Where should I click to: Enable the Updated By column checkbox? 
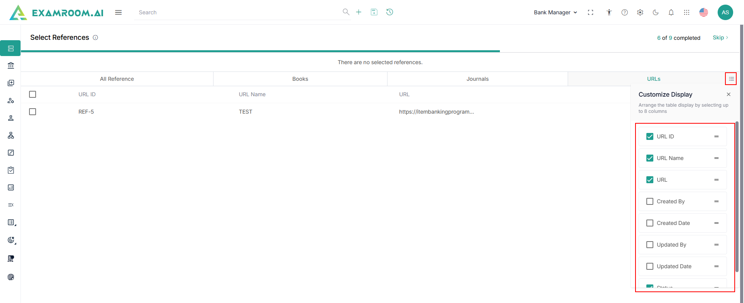click(x=650, y=245)
